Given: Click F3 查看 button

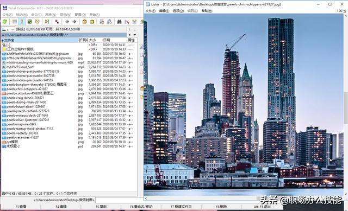Looking at the screenshot, I should pos(21,207).
